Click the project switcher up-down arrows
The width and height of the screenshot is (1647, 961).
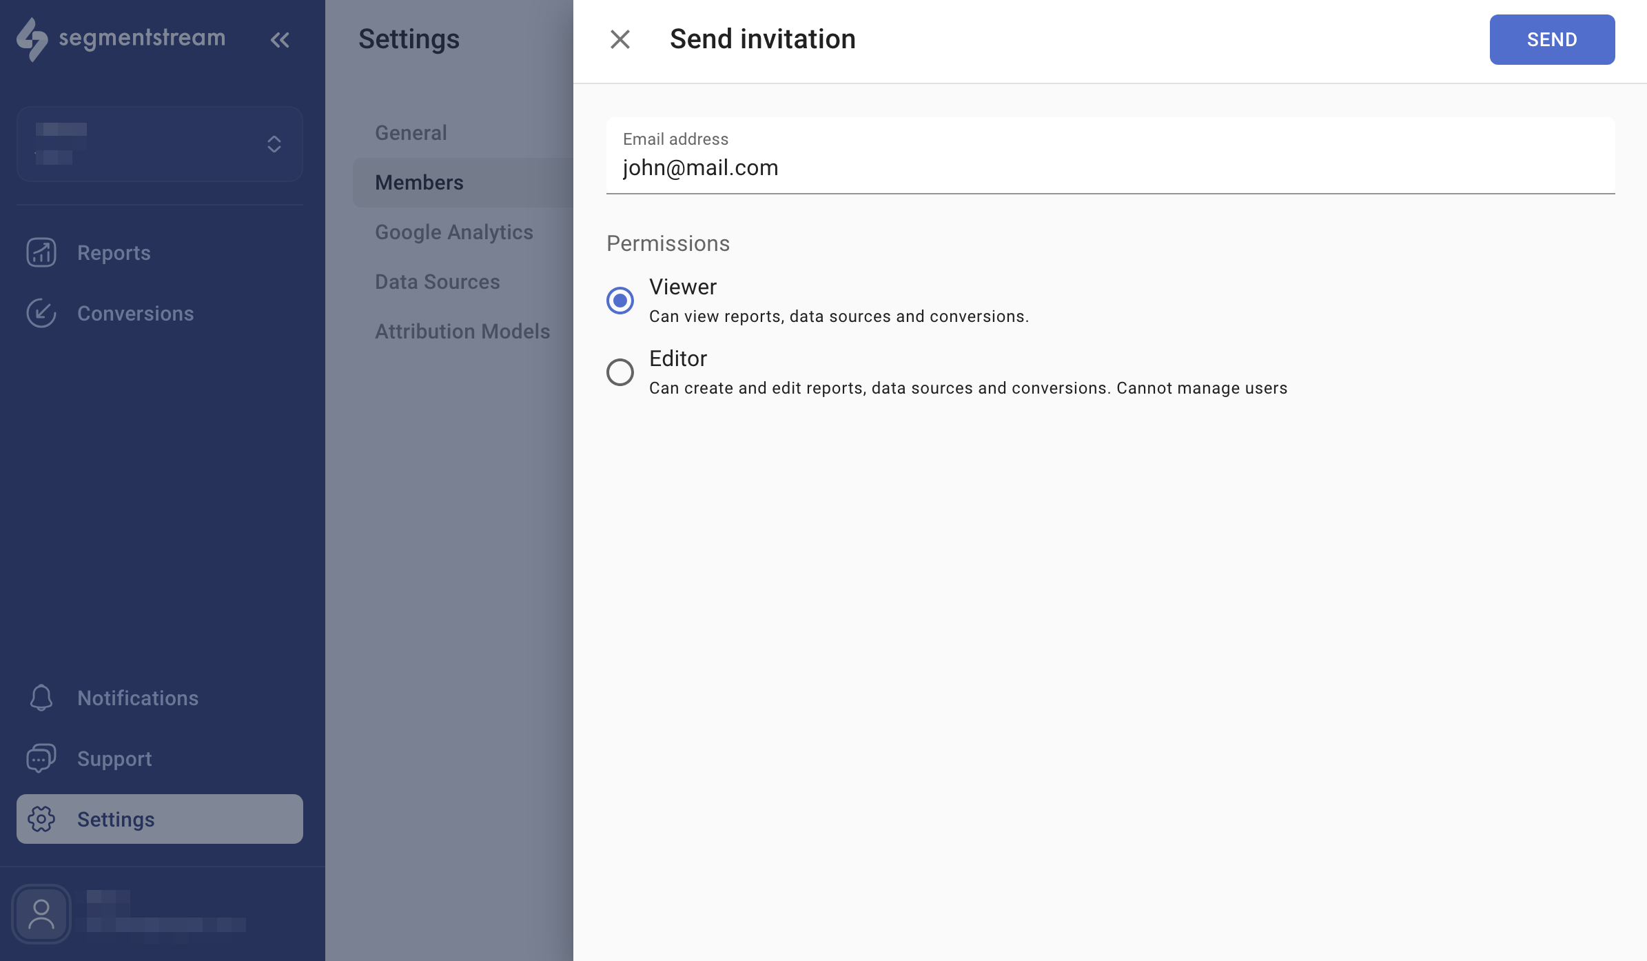coord(274,143)
